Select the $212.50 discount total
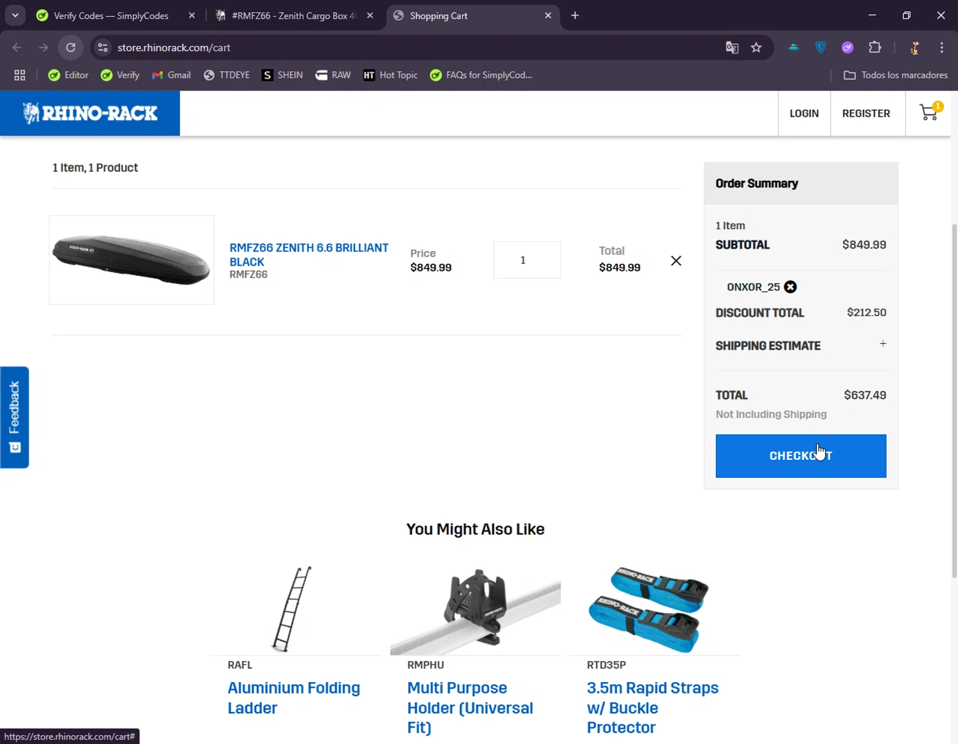The width and height of the screenshot is (958, 744). point(867,312)
